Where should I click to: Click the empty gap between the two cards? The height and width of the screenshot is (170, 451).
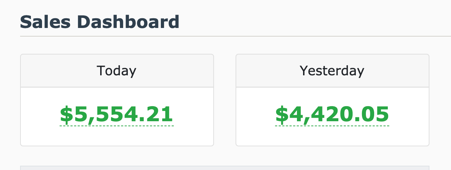225,100
